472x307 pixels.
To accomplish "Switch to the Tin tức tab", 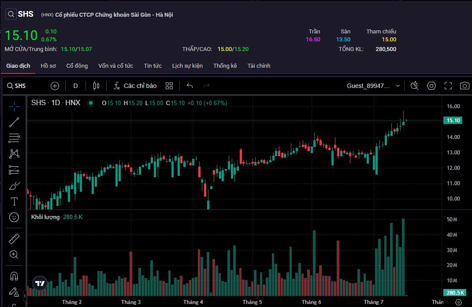I will (x=152, y=66).
